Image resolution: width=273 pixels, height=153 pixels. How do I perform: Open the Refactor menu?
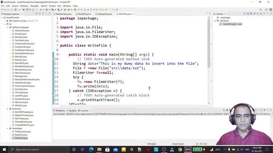pos(24,6)
